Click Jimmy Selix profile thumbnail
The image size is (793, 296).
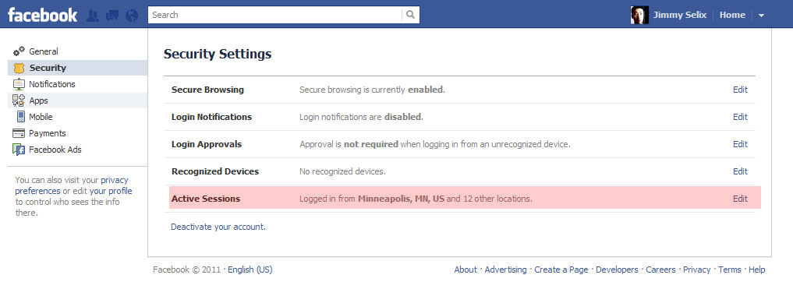pos(639,15)
